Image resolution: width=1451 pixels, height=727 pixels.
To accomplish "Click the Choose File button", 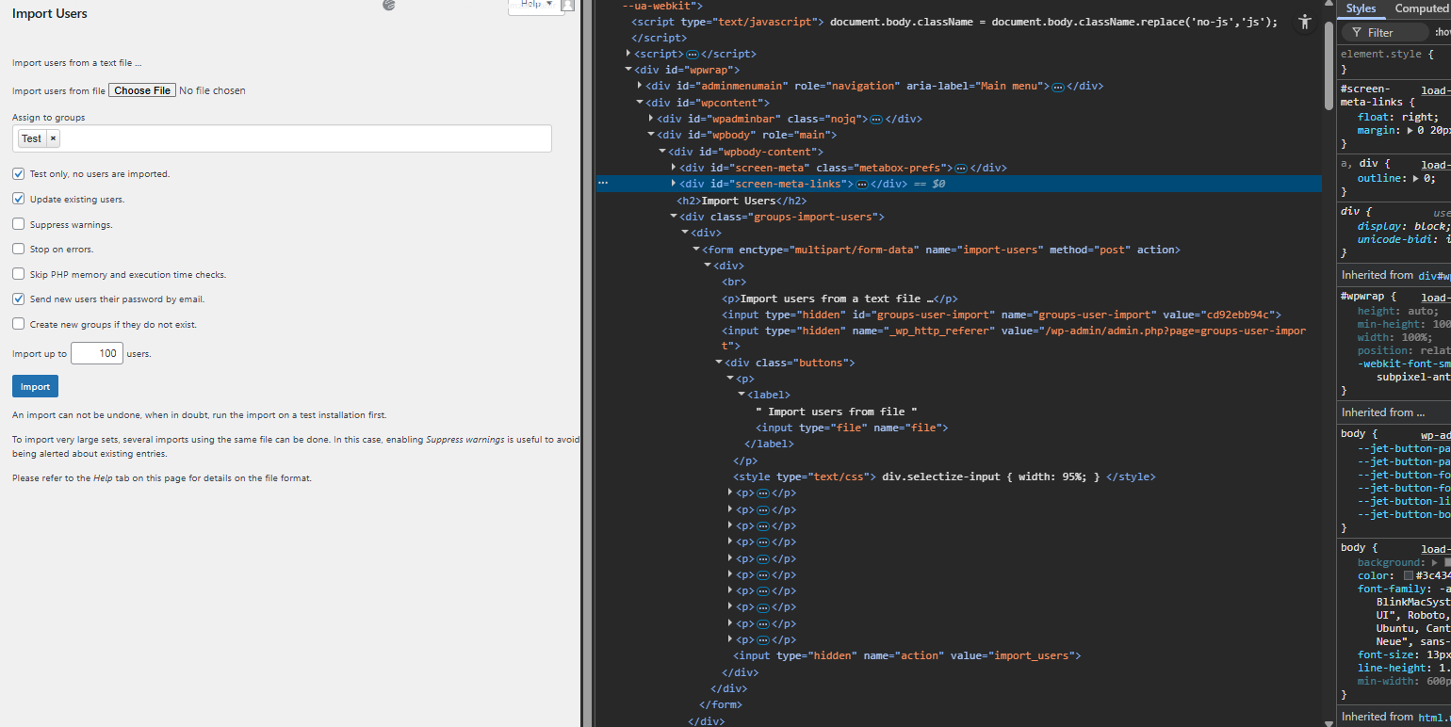I will (142, 91).
